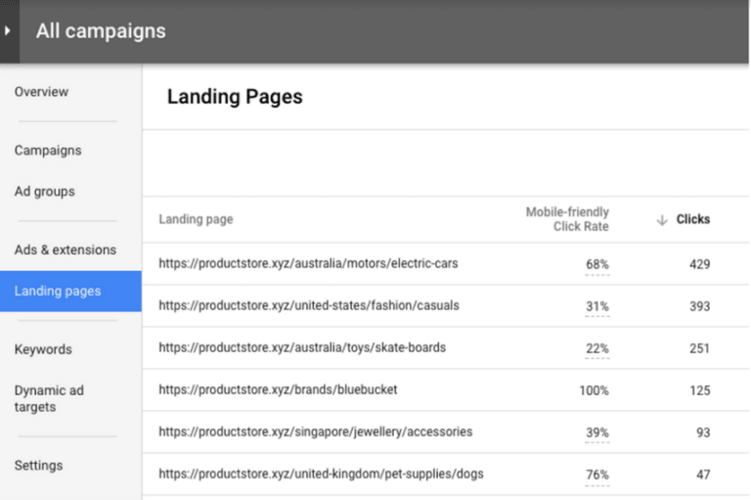Click the australia/toys/skate-boards URL
The image size is (751, 500).
coord(300,348)
